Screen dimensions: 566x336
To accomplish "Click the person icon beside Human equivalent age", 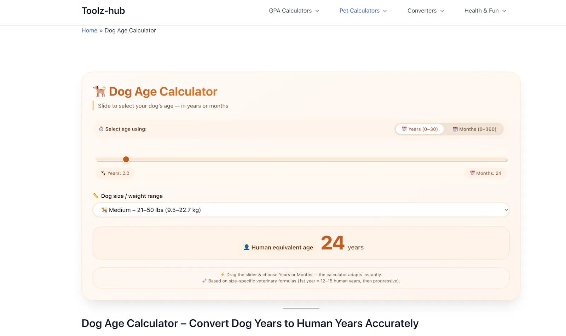I will click(247, 247).
